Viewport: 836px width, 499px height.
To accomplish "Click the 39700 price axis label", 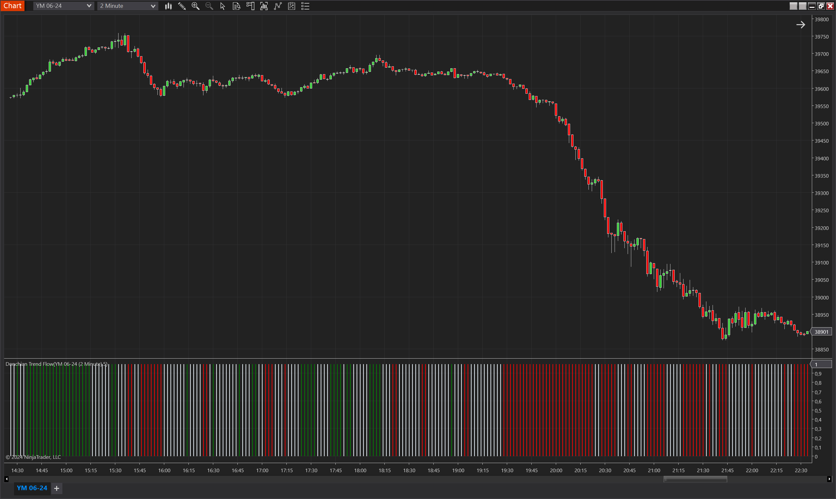I will click(x=821, y=54).
